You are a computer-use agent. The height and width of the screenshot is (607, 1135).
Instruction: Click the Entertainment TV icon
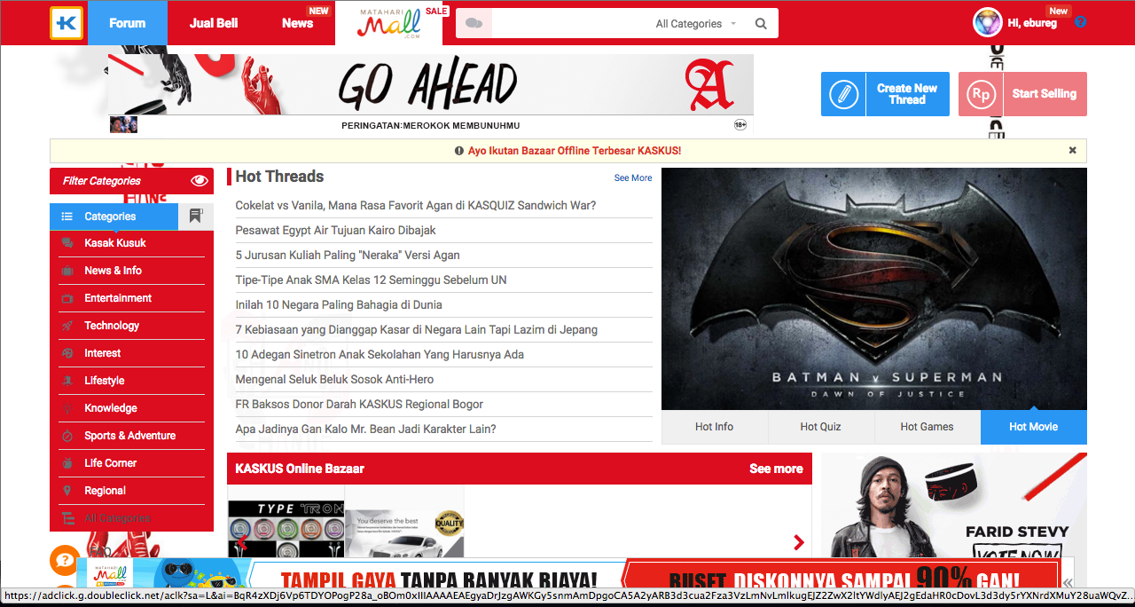pyautogui.click(x=67, y=298)
